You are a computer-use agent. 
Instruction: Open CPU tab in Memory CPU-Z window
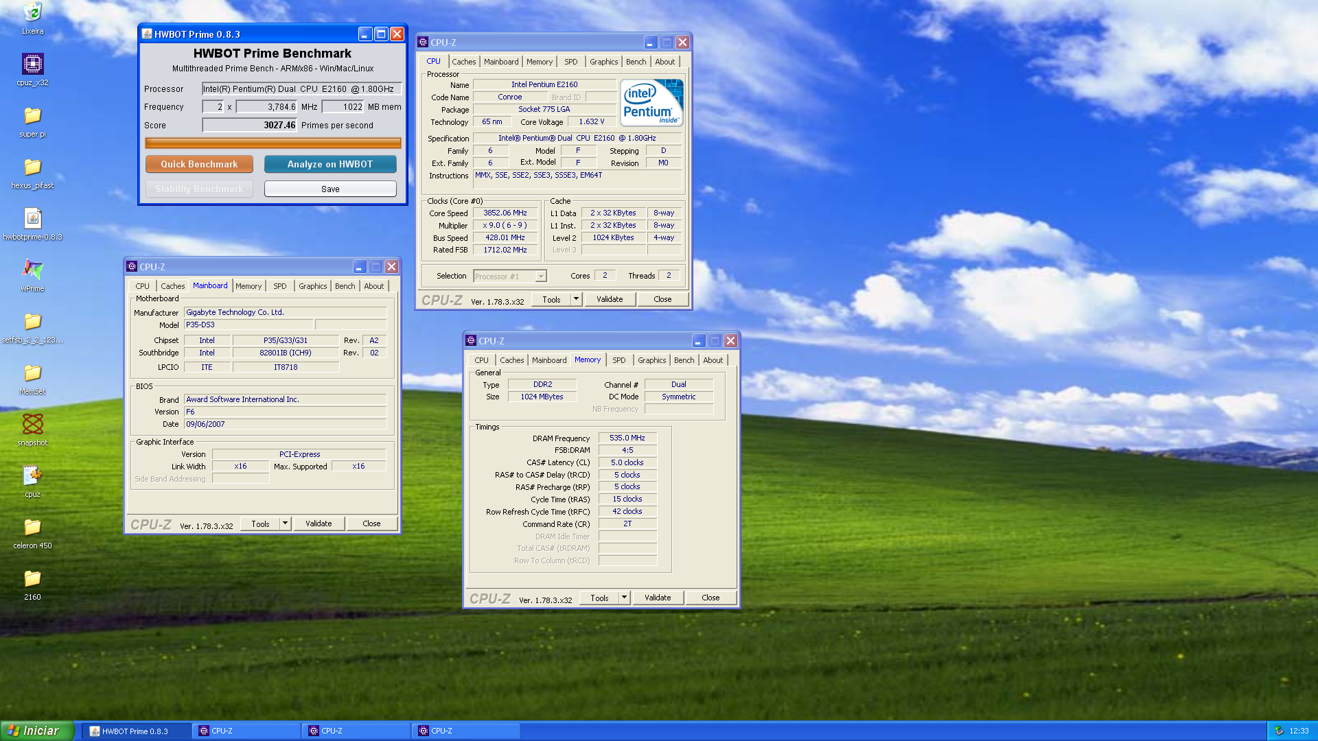click(x=482, y=360)
